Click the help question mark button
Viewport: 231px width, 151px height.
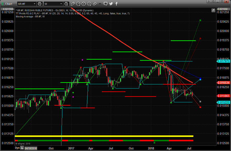[x=209, y=2]
